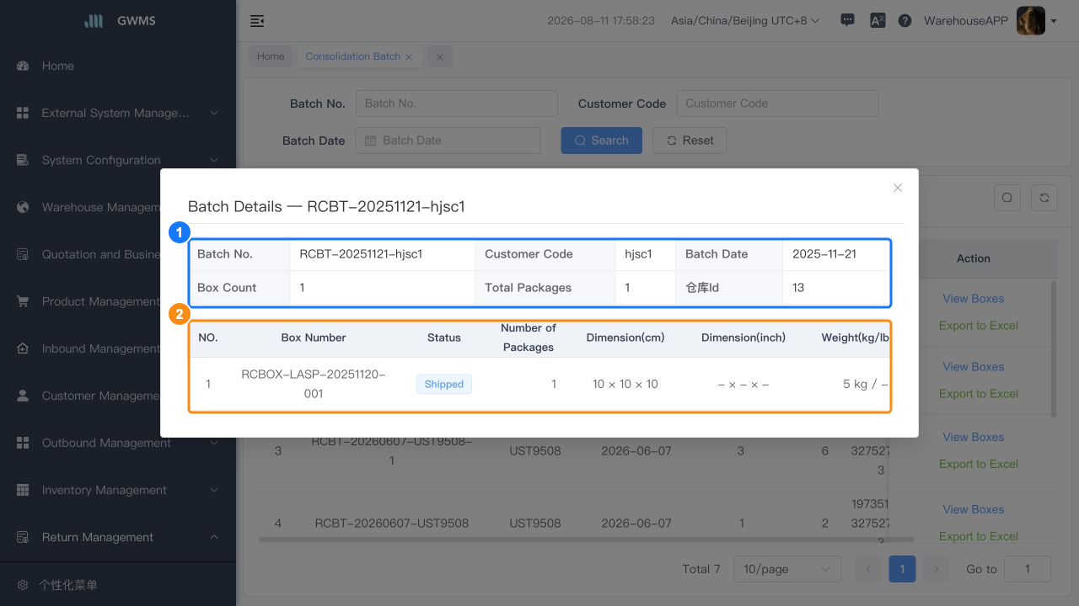
Task: Click the Batch No. input field
Action: click(x=457, y=104)
